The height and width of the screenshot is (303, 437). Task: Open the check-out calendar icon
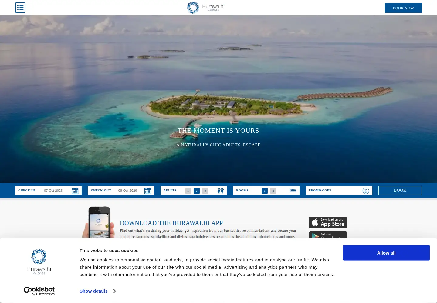(148, 191)
